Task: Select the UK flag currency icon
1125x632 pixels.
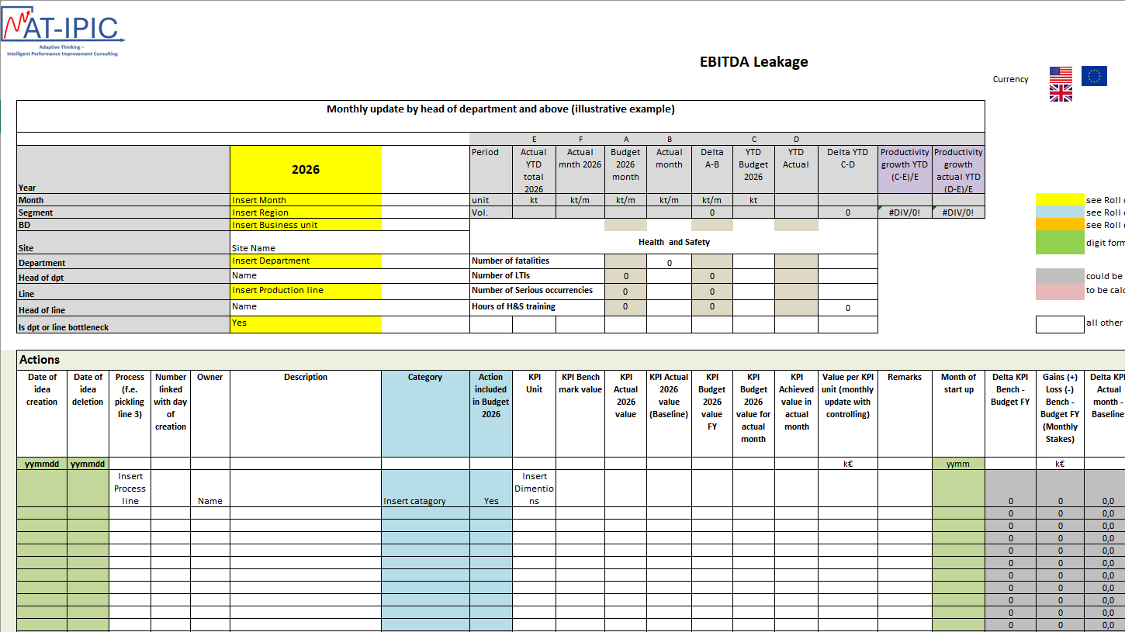Action: click(x=1061, y=93)
